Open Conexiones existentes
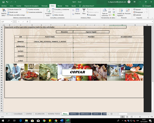Viewport: 154px width, 123px height. [x=34, y=12]
